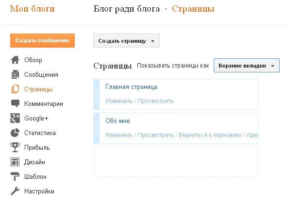View Статистика section

40,133
